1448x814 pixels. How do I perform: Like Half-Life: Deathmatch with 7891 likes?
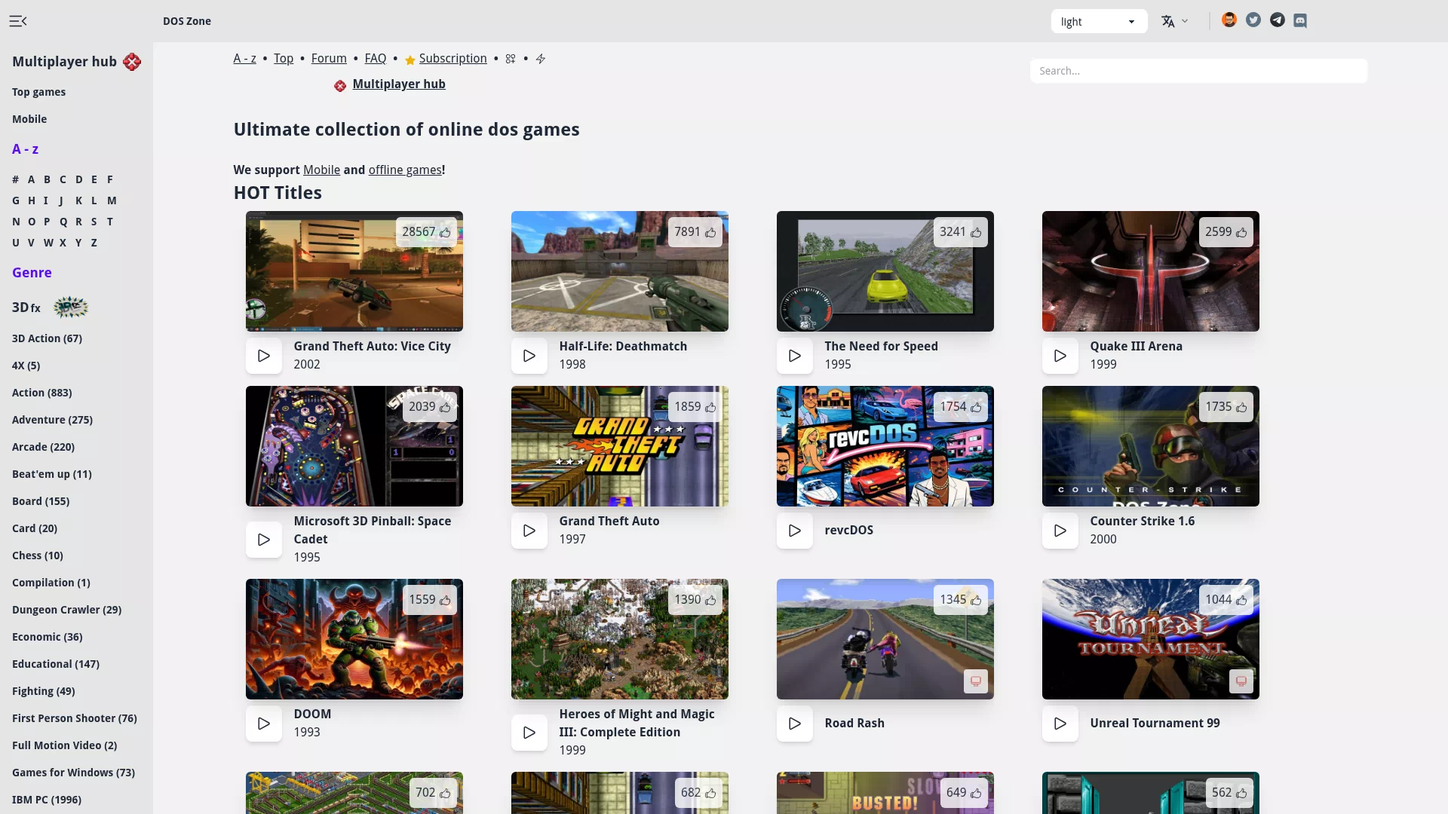tap(695, 232)
